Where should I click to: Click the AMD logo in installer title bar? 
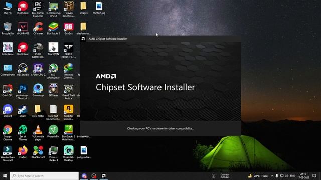click(83, 39)
